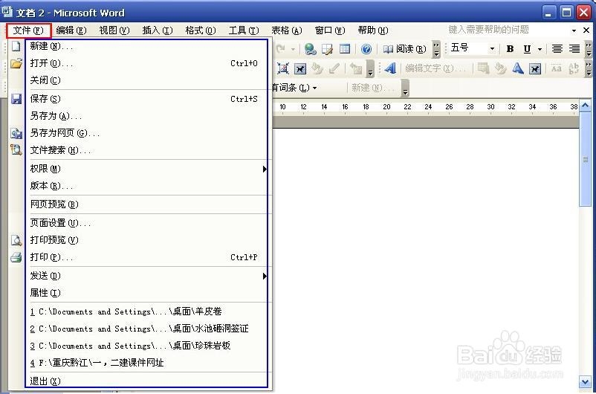Click the Insert WordArt slanted A icon

(x=390, y=68)
